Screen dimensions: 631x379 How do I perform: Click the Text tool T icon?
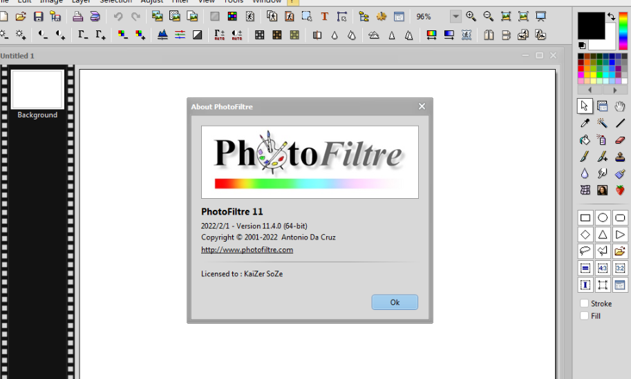click(324, 17)
